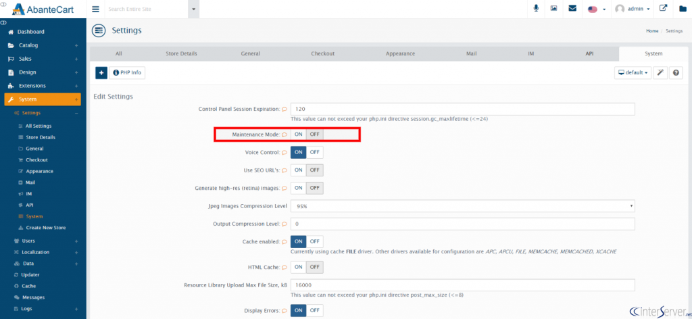Open All Settings in sidebar

coord(39,126)
